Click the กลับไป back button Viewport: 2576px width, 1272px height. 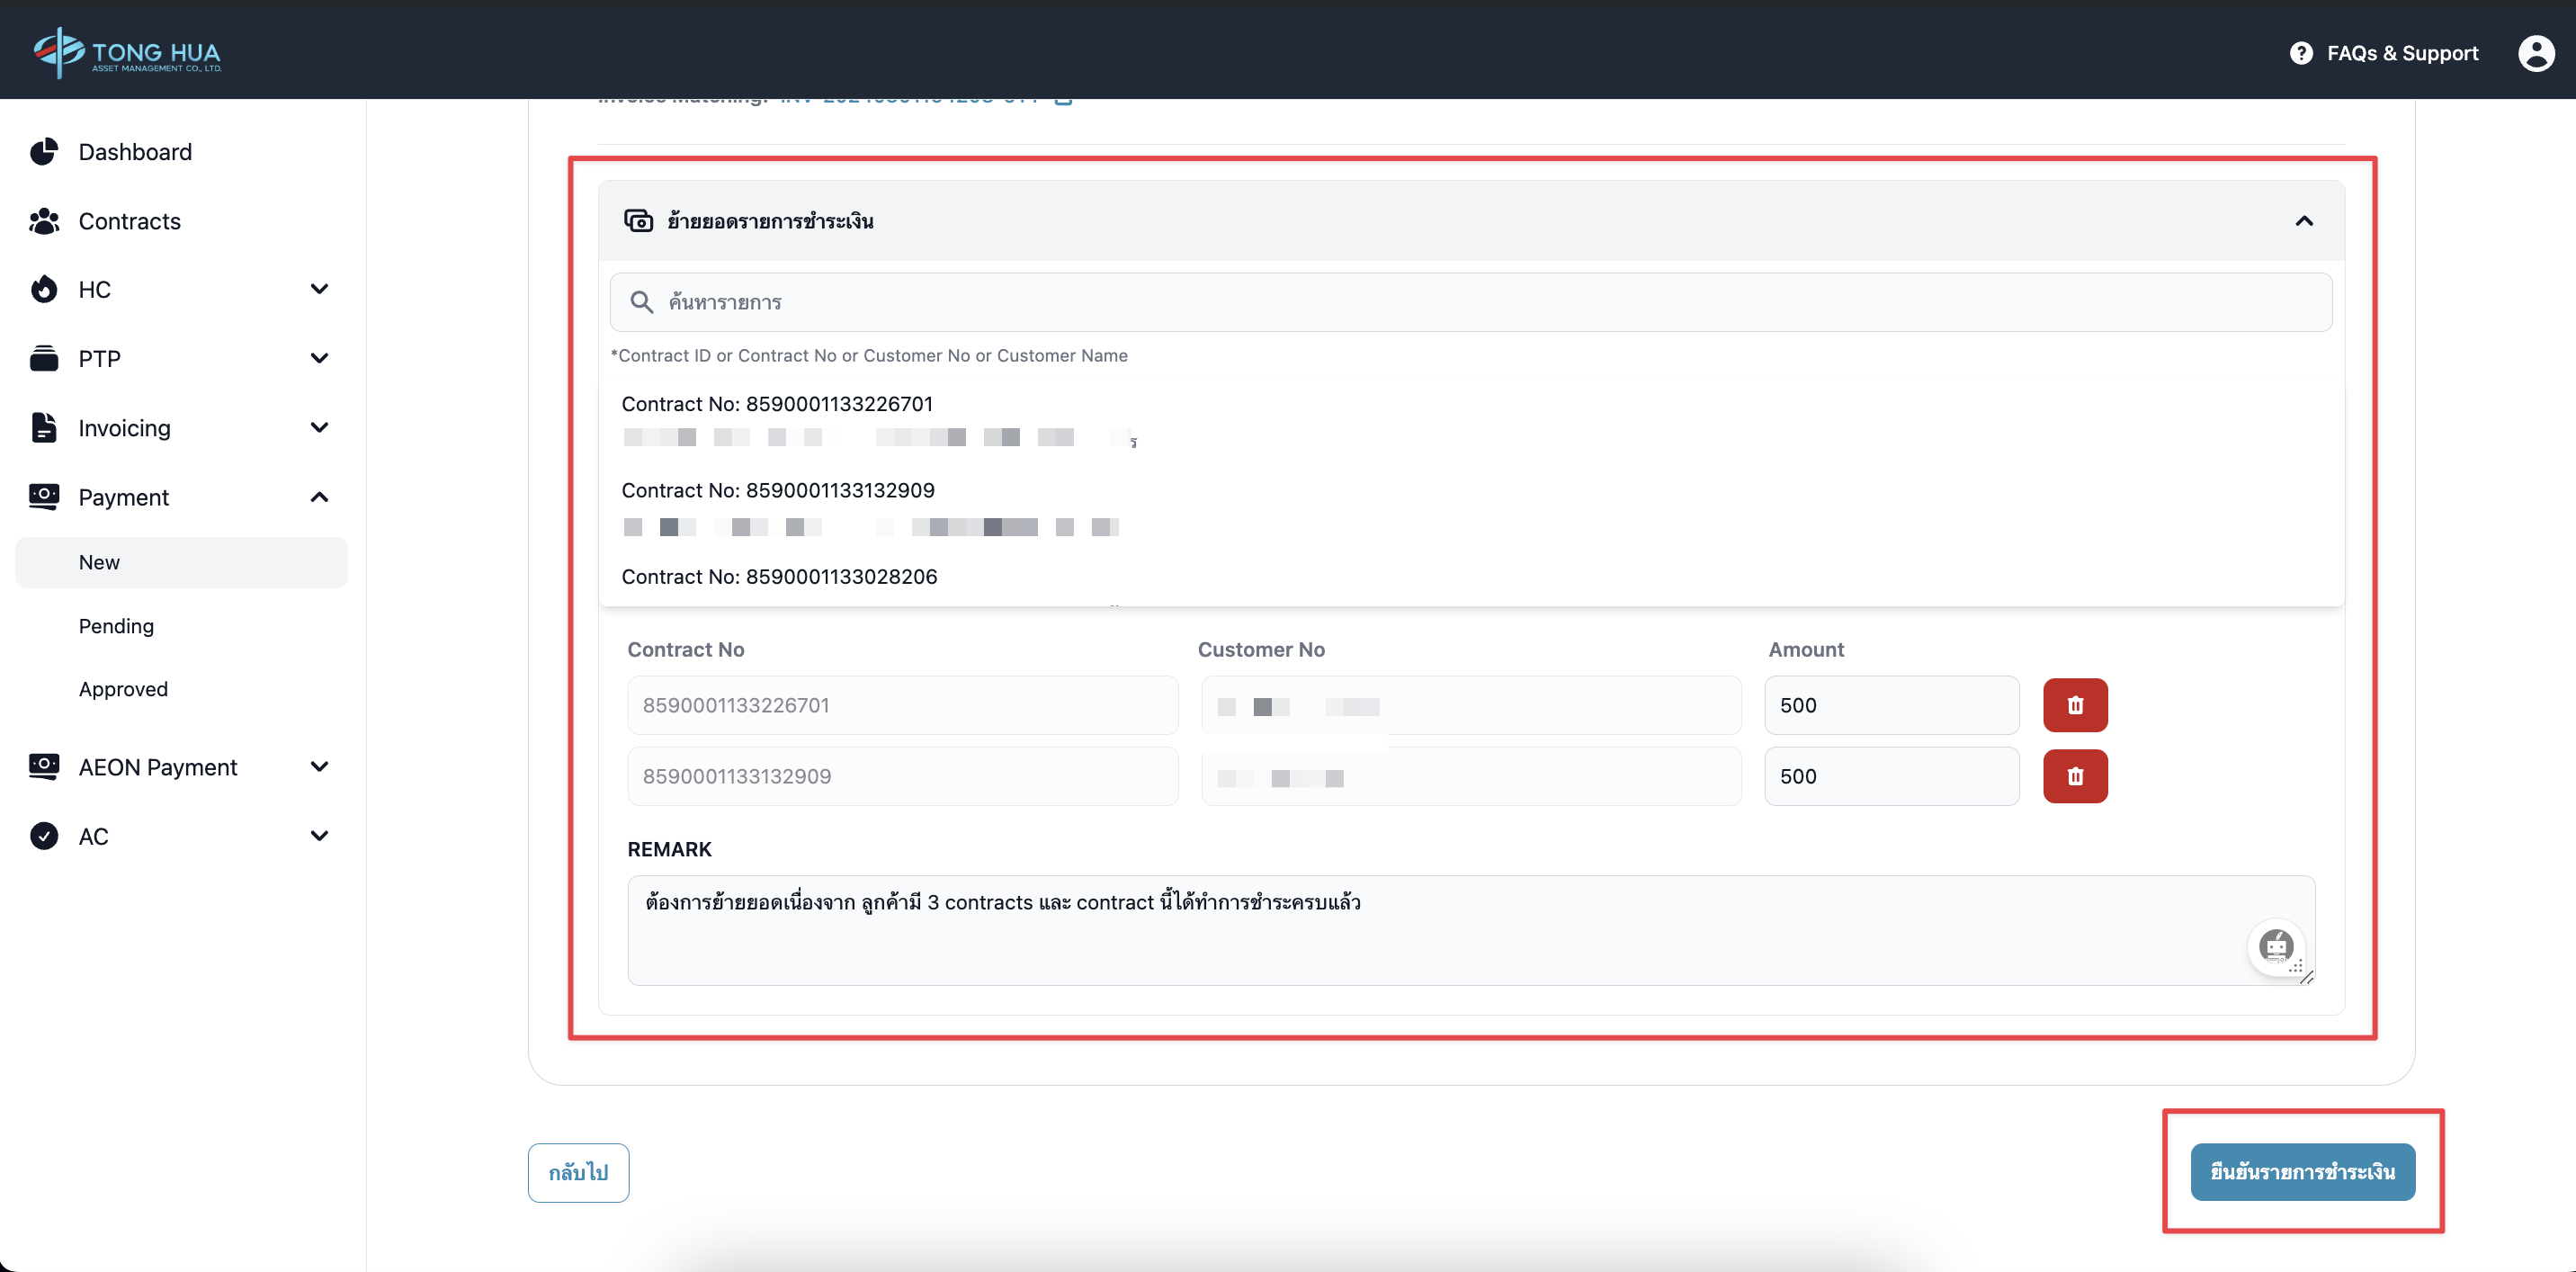578,1172
